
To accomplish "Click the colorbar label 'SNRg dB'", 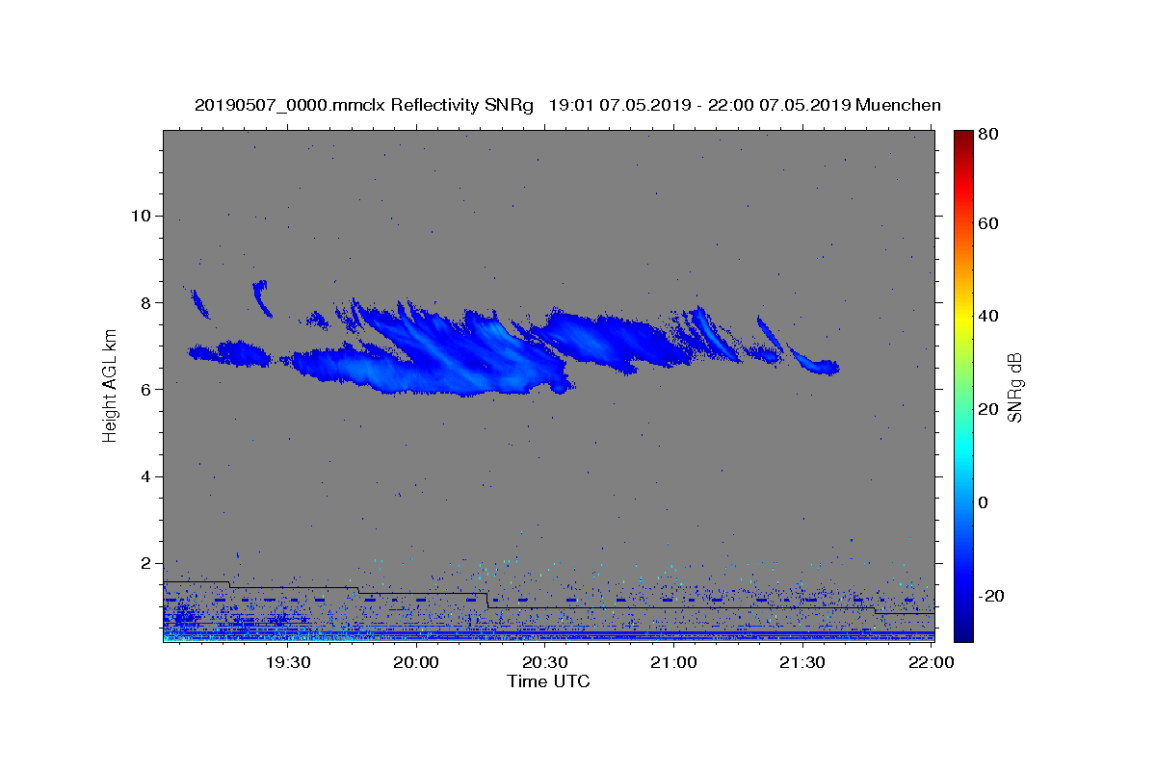I will click(x=1014, y=387).
